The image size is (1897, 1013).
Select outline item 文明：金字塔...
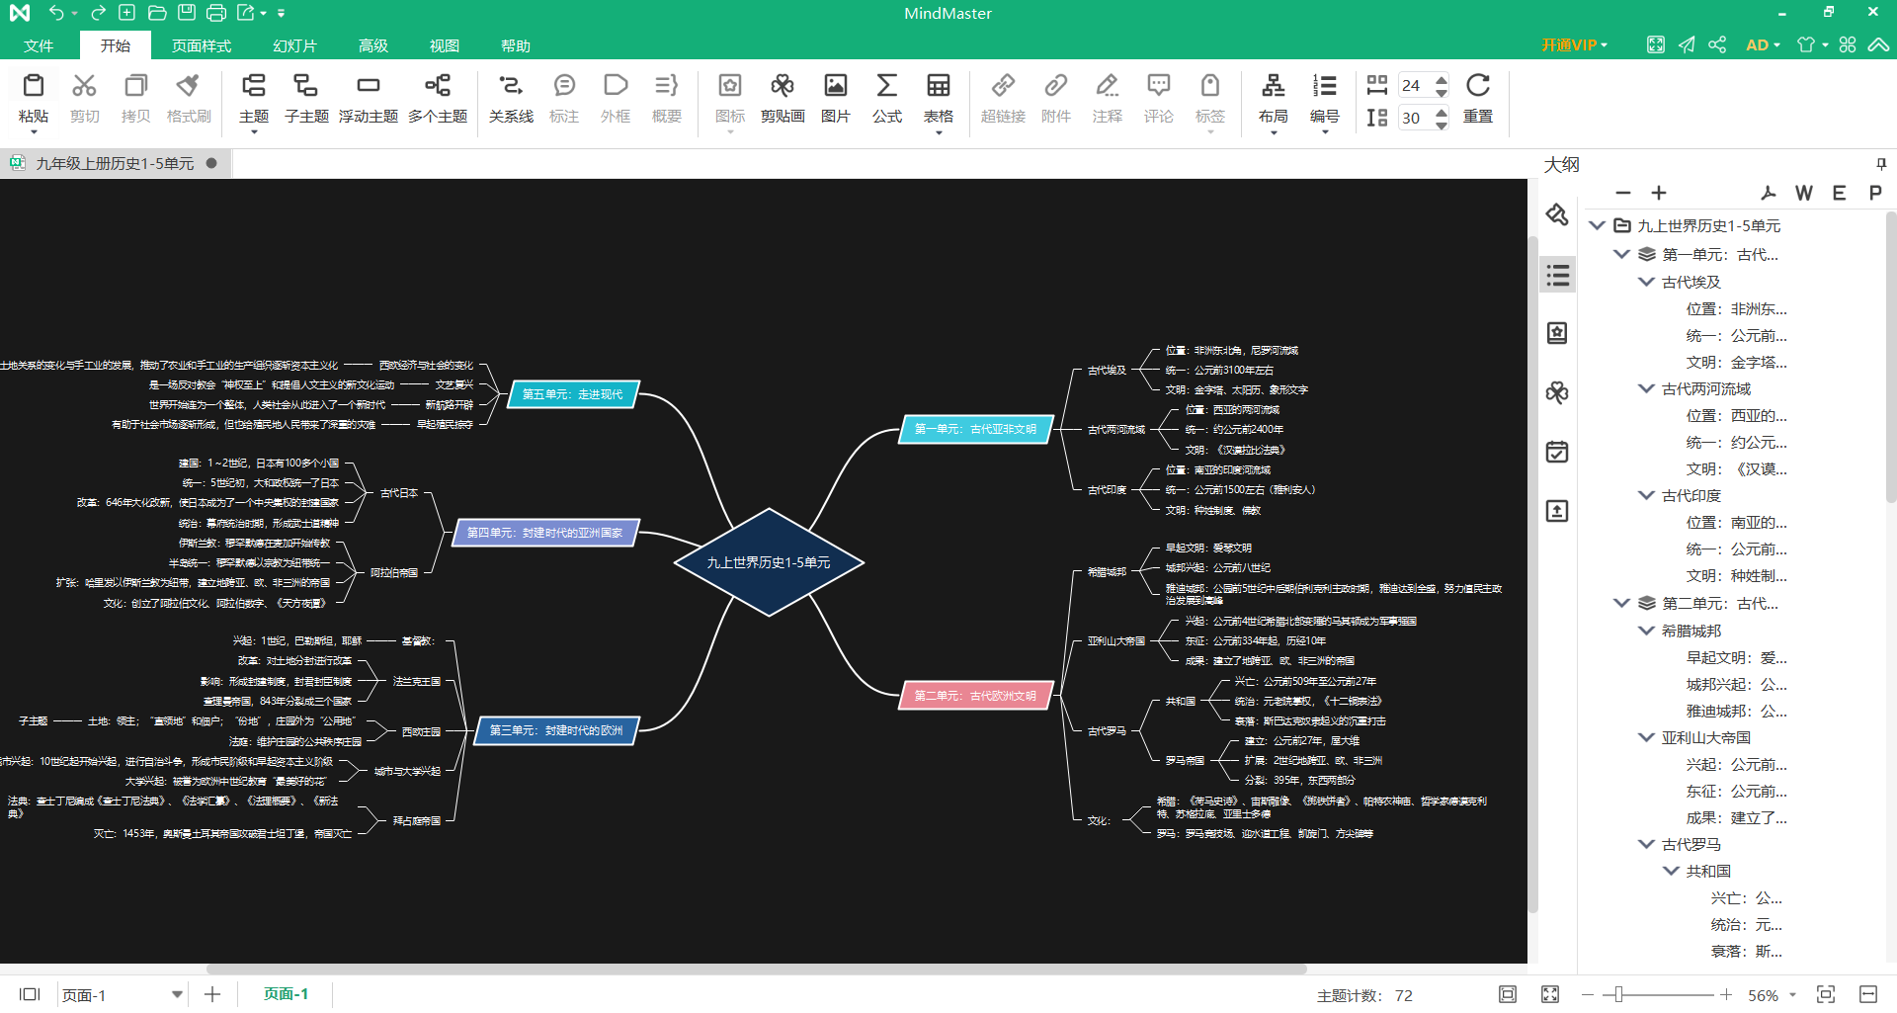tap(1736, 362)
